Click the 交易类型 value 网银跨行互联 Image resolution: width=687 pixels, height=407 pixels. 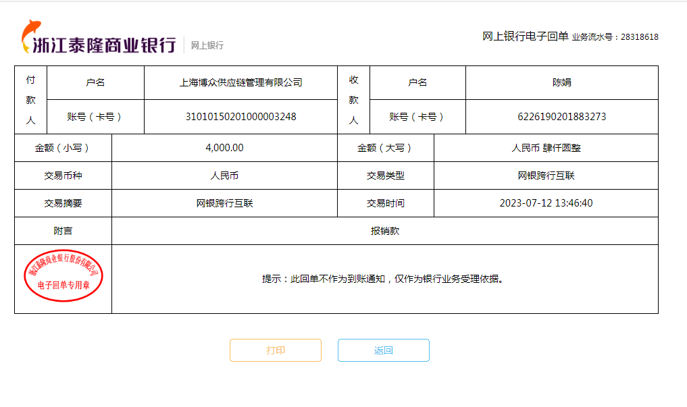pos(546,175)
